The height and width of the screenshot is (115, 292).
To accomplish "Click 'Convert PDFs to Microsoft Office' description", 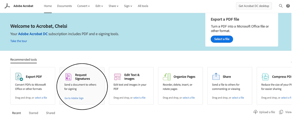I will [30, 87].
